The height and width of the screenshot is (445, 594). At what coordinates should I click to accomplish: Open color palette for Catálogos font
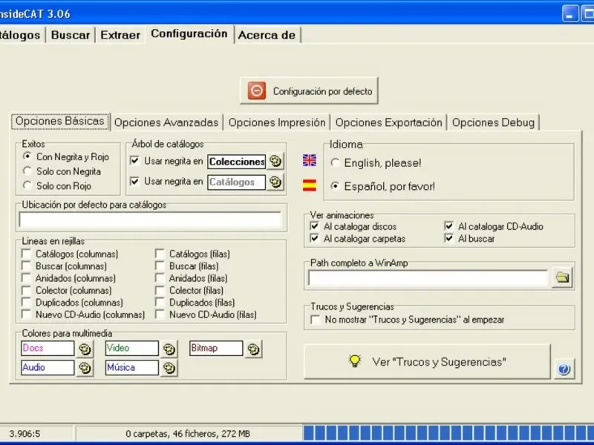pyautogui.click(x=275, y=182)
